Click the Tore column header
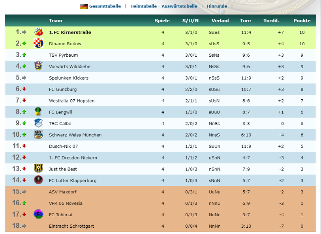This screenshot has height=234, width=321. point(246,20)
